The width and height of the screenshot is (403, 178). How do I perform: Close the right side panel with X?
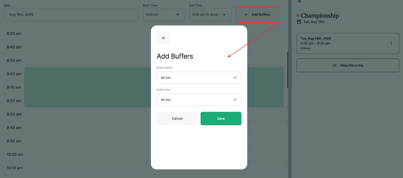[299, 2]
